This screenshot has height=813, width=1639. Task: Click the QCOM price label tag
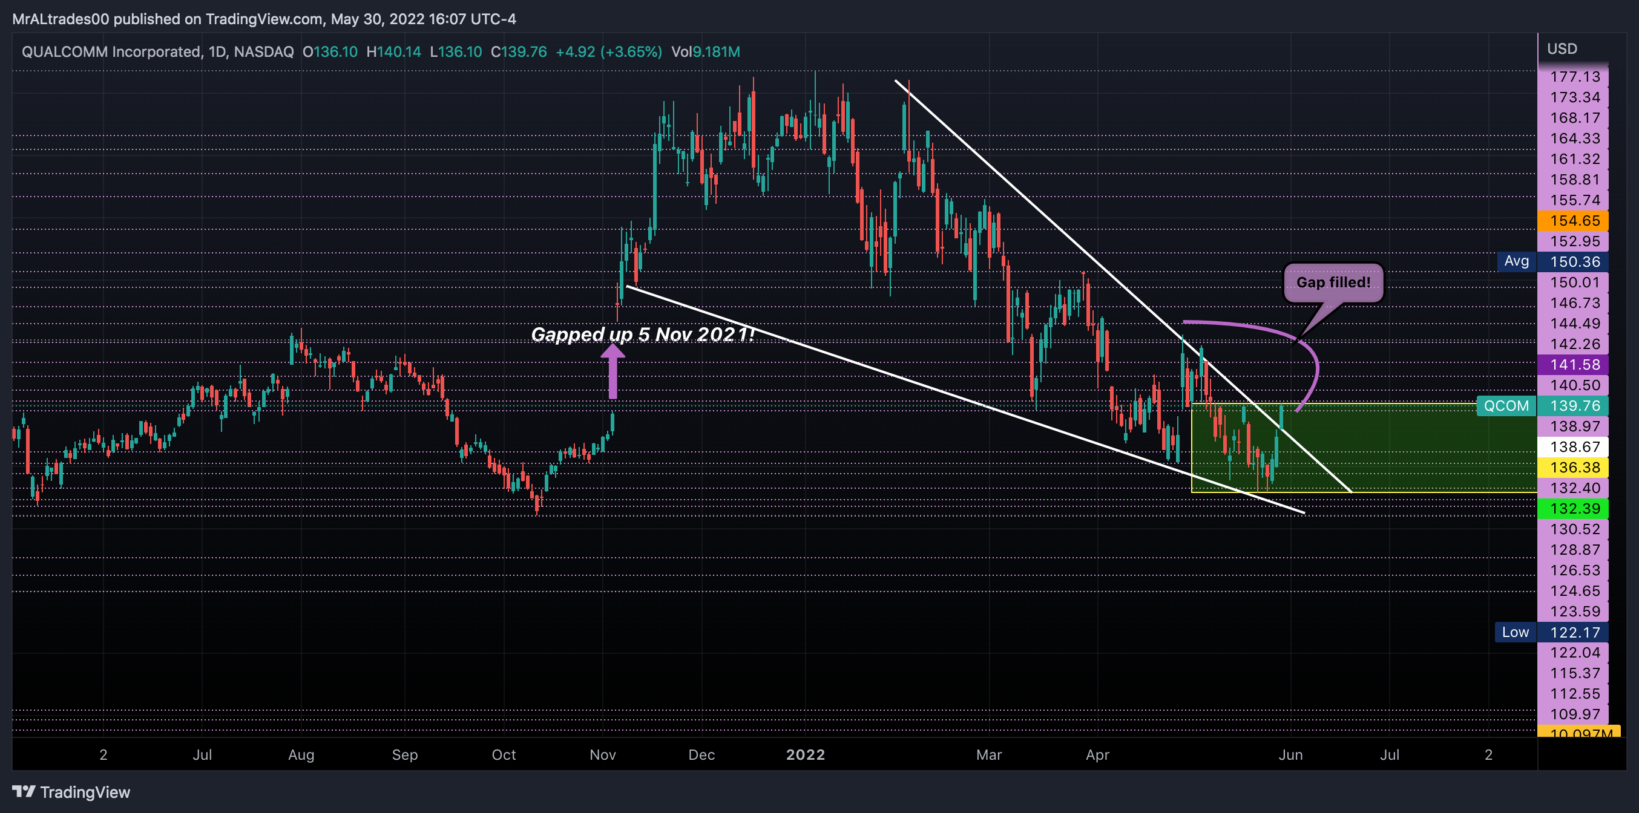[x=1506, y=406]
